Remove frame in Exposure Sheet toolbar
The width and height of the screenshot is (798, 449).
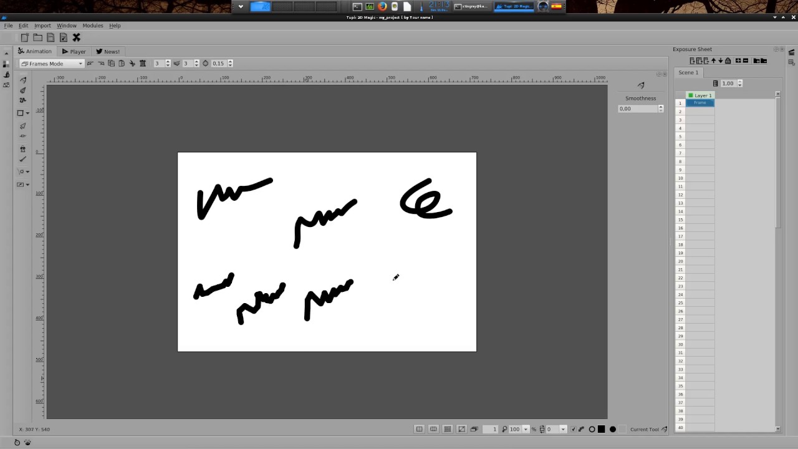[706, 60]
